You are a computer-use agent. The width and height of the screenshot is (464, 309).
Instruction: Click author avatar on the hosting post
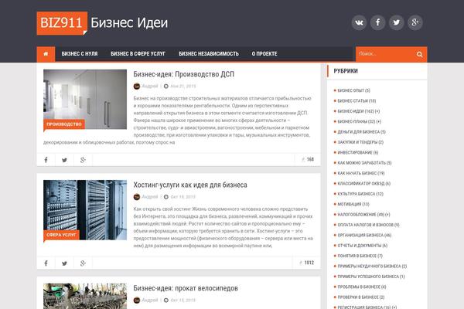pos(137,197)
